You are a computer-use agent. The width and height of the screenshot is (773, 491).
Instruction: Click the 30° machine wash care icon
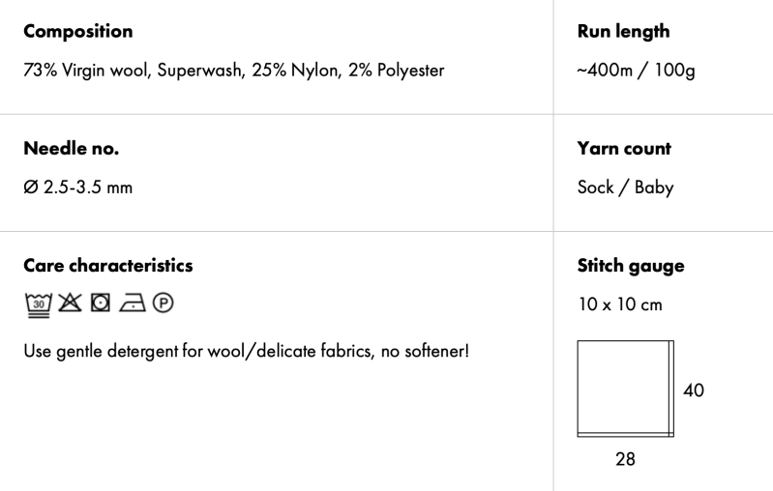point(38,304)
